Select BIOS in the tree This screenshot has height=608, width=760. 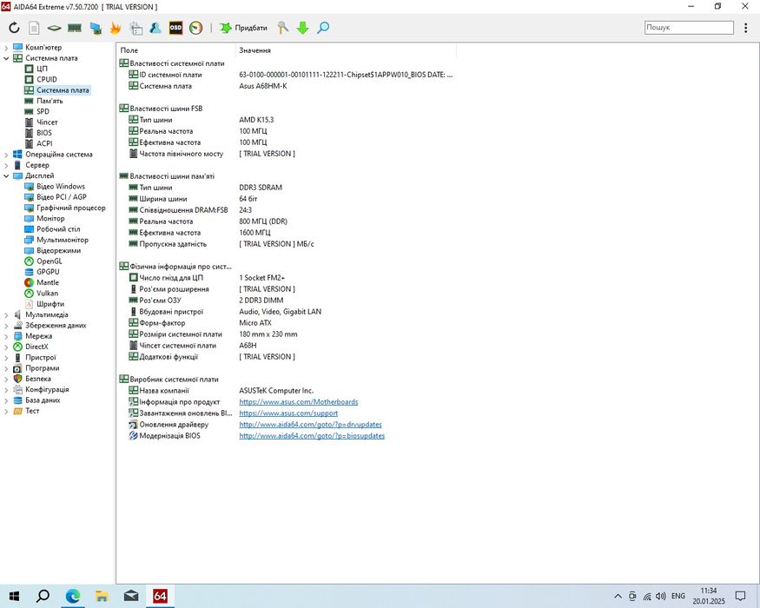pos(44,133)
